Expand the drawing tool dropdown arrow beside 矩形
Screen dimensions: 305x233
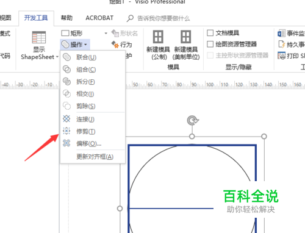click(106, 33)
